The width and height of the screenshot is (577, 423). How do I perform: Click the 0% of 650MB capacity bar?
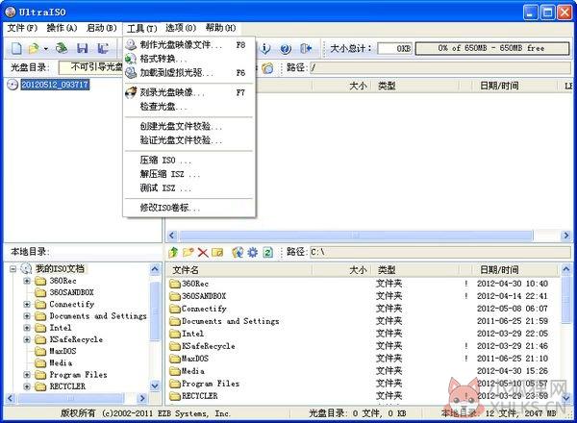tap(492, 48)
